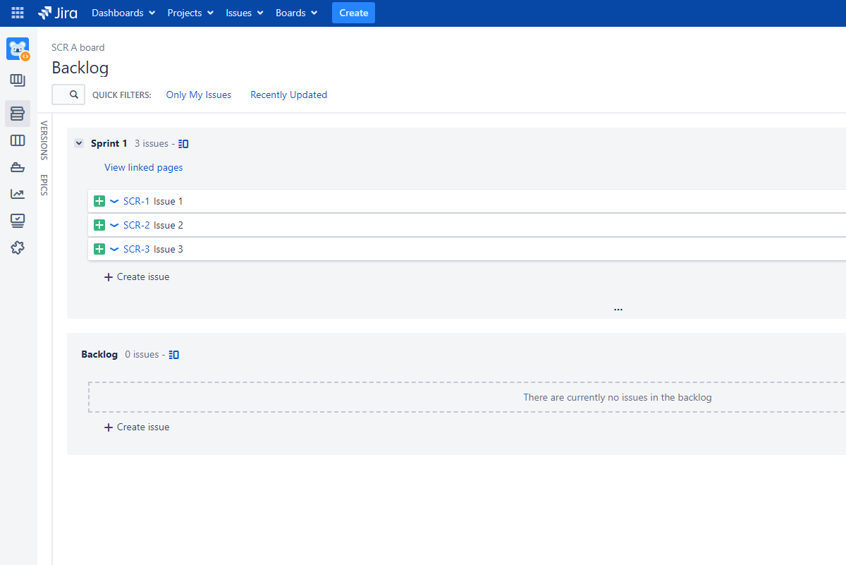Image resolution: width=846 pixels, height=565 pixels.
Task: Open View linked pages link
Action: (x=144, y=167)
